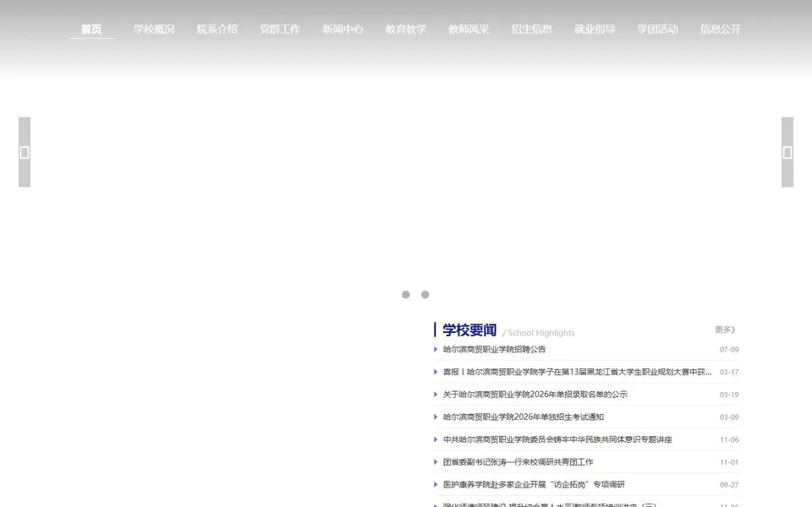812x507 pixels.
Task: Click date 09-27 of 医护康养学院 row
Action: tap(729, 485)
